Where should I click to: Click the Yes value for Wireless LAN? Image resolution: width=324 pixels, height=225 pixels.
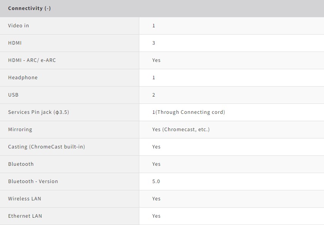pyautogui.click(x=156, y=199)
